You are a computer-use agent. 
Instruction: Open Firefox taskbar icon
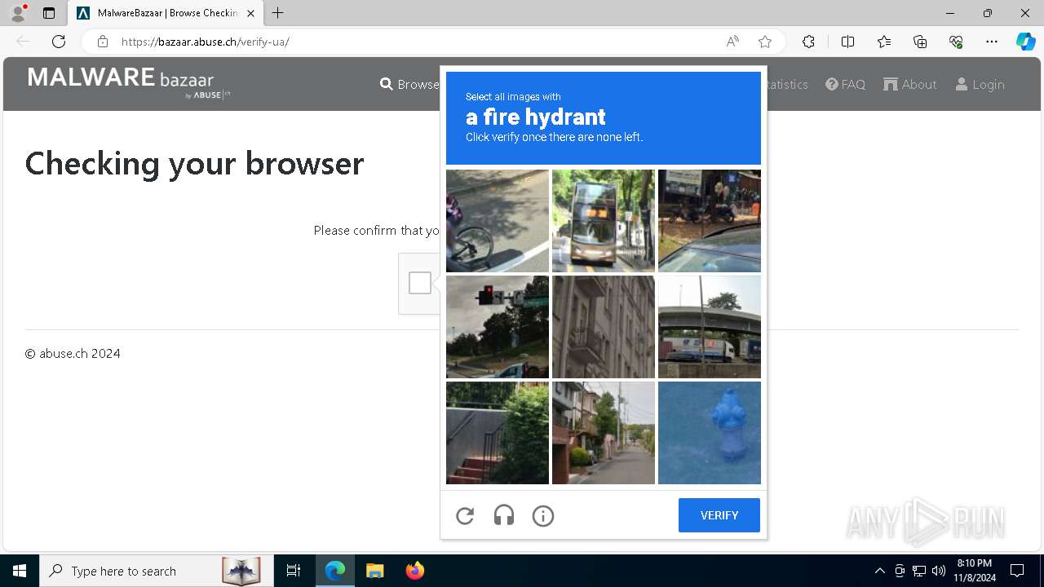(x=414, y=571)
